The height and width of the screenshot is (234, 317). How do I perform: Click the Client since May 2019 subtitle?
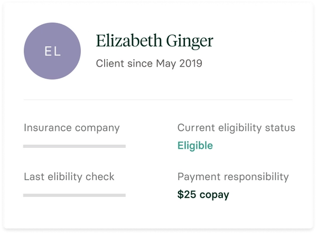pos(149,64)
